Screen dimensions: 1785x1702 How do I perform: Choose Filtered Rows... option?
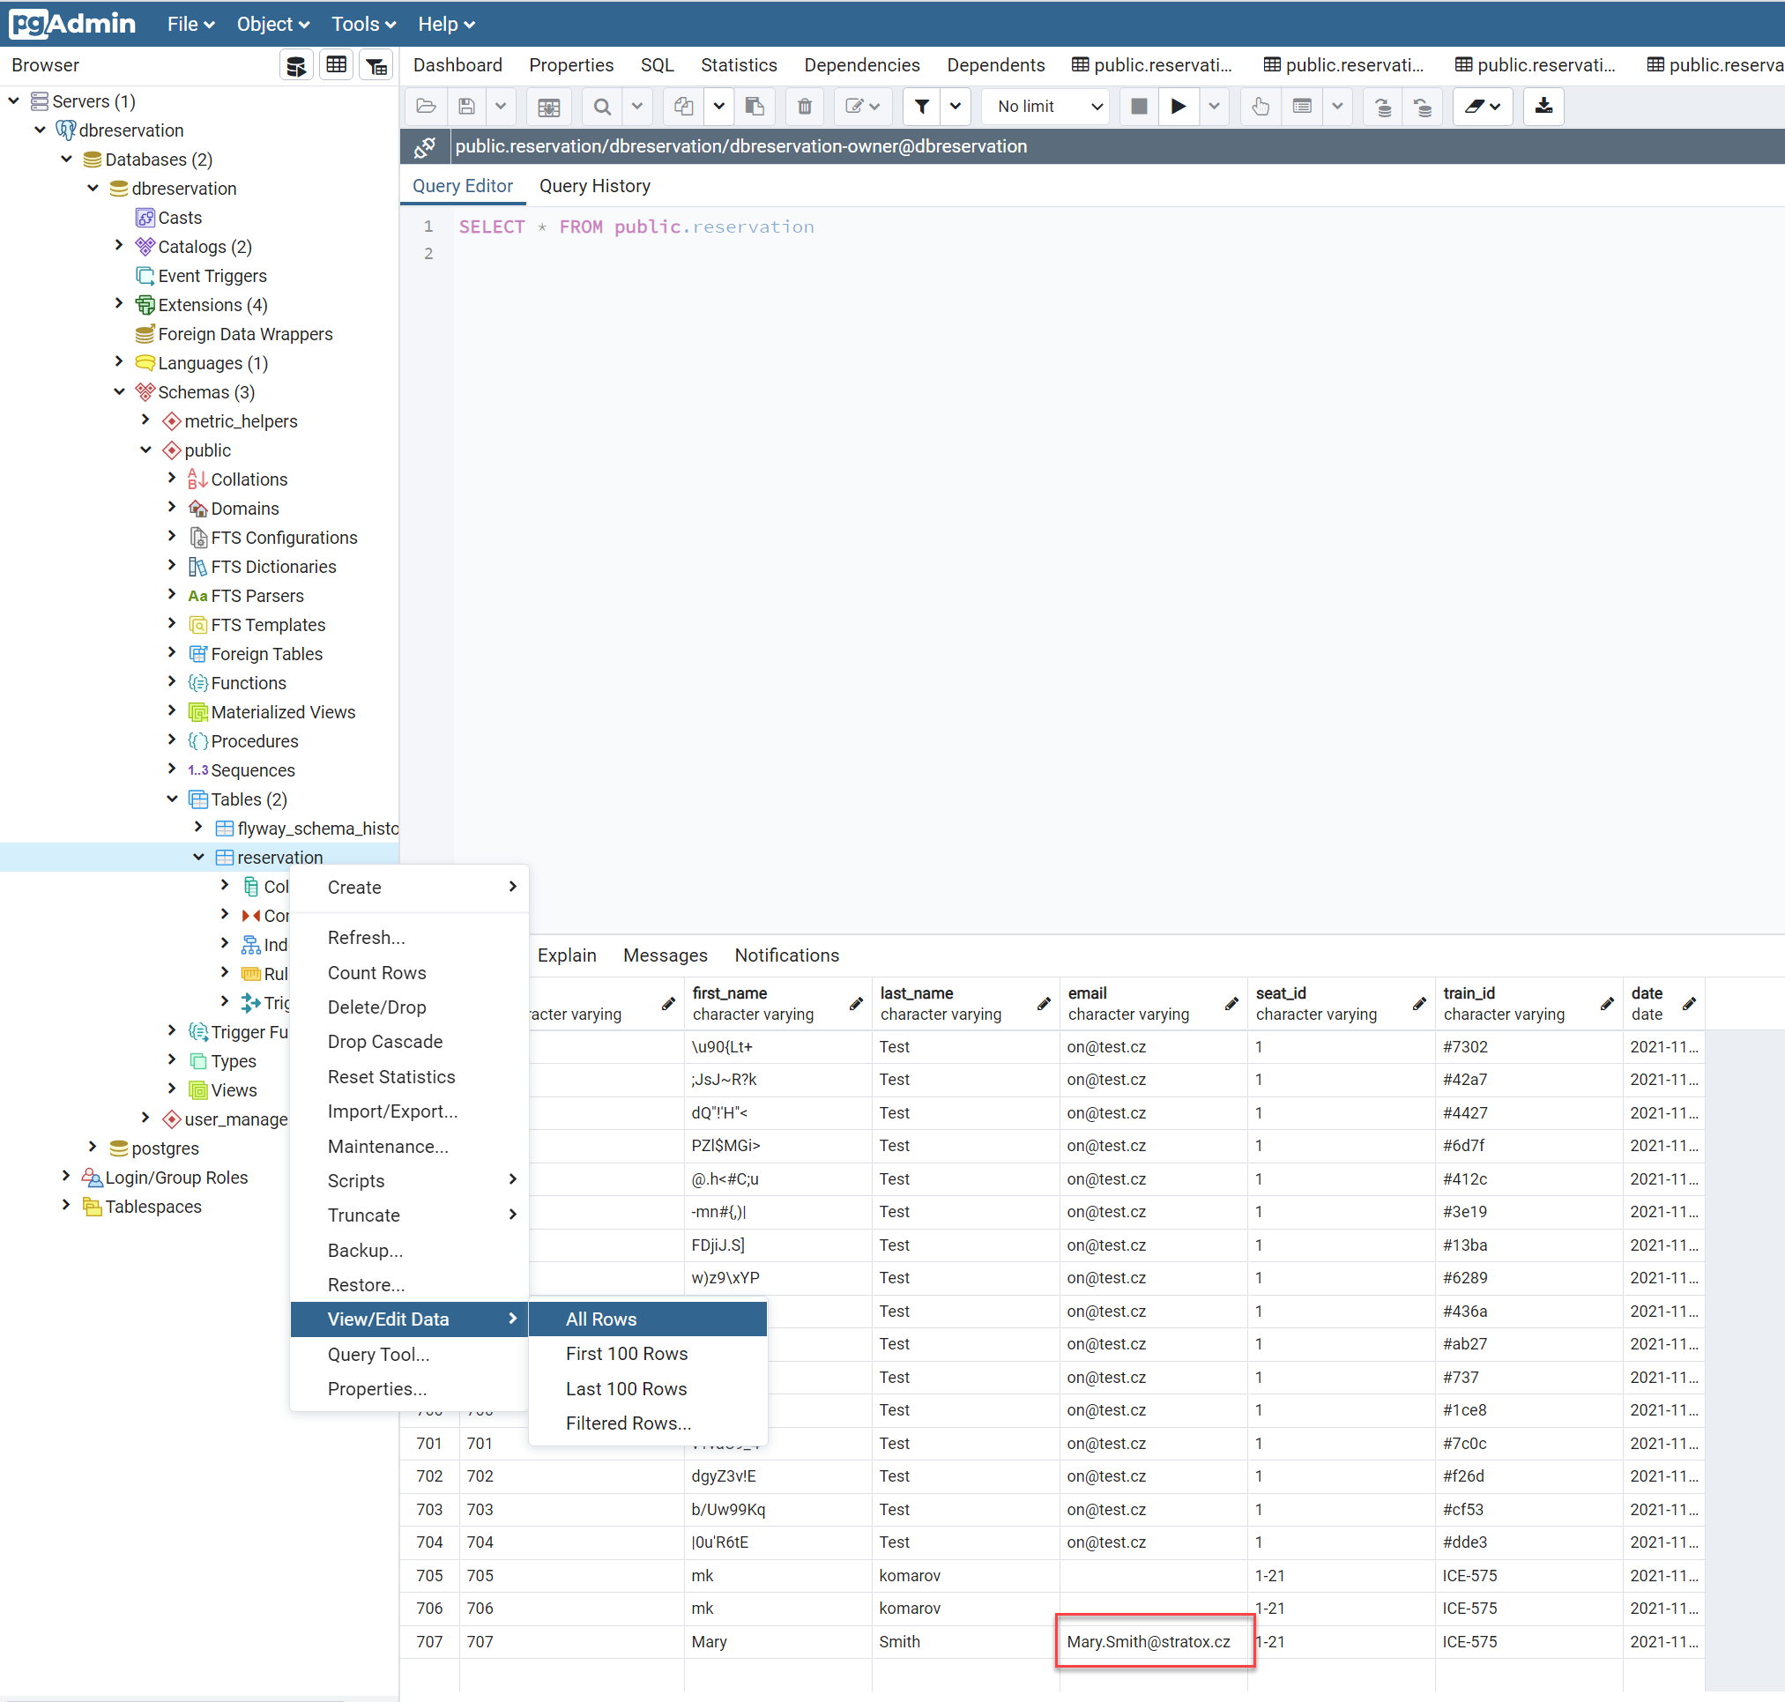click(648, 1423)
